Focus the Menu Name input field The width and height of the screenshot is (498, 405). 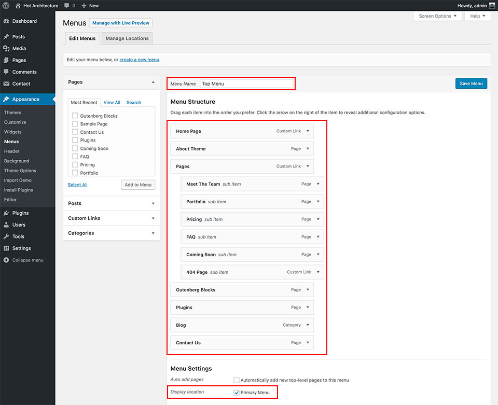246,83
